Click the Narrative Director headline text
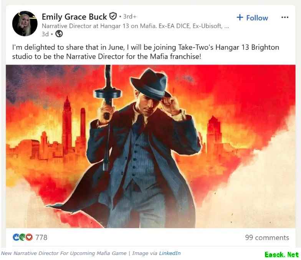The width and height of the screenshot is (301, 260). 135,26
